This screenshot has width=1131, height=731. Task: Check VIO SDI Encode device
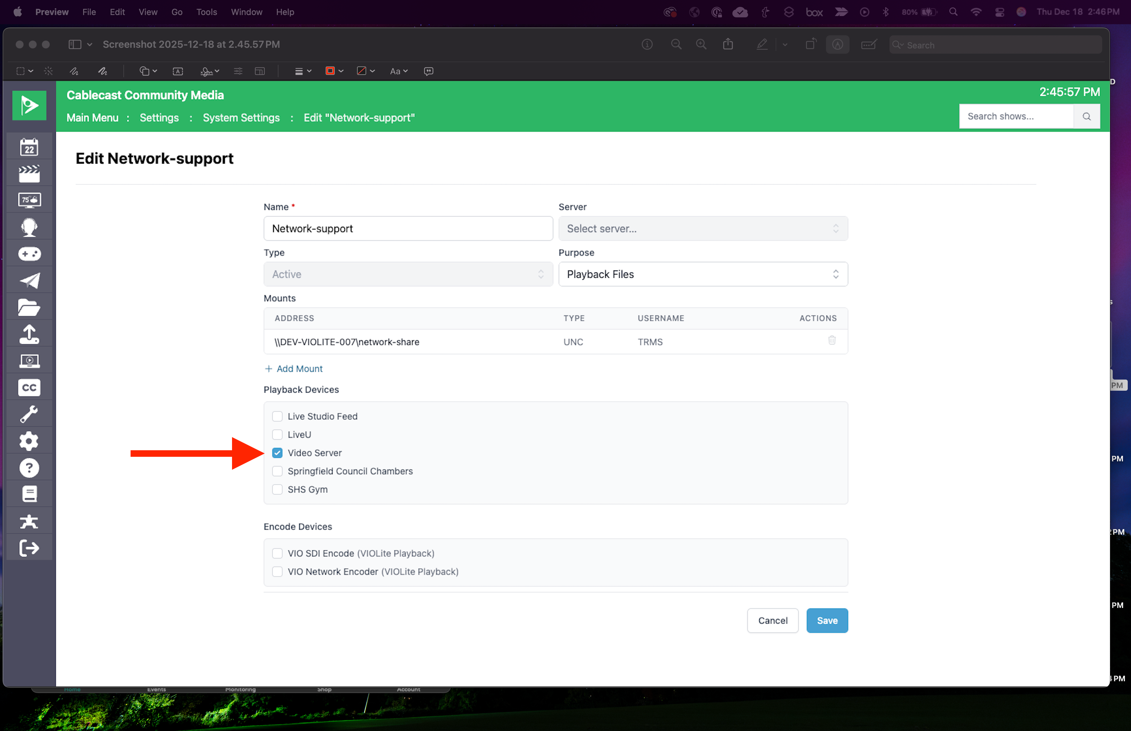[x=277, y=553]
